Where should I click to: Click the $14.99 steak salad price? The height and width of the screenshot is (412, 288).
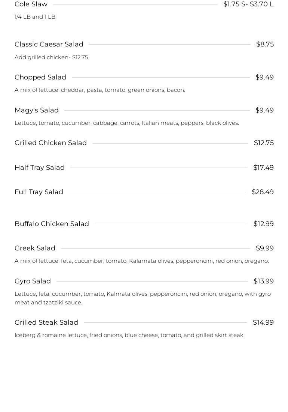[263, 322]
